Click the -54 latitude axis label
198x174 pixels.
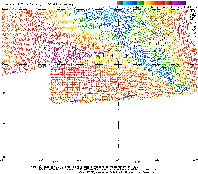2,64
